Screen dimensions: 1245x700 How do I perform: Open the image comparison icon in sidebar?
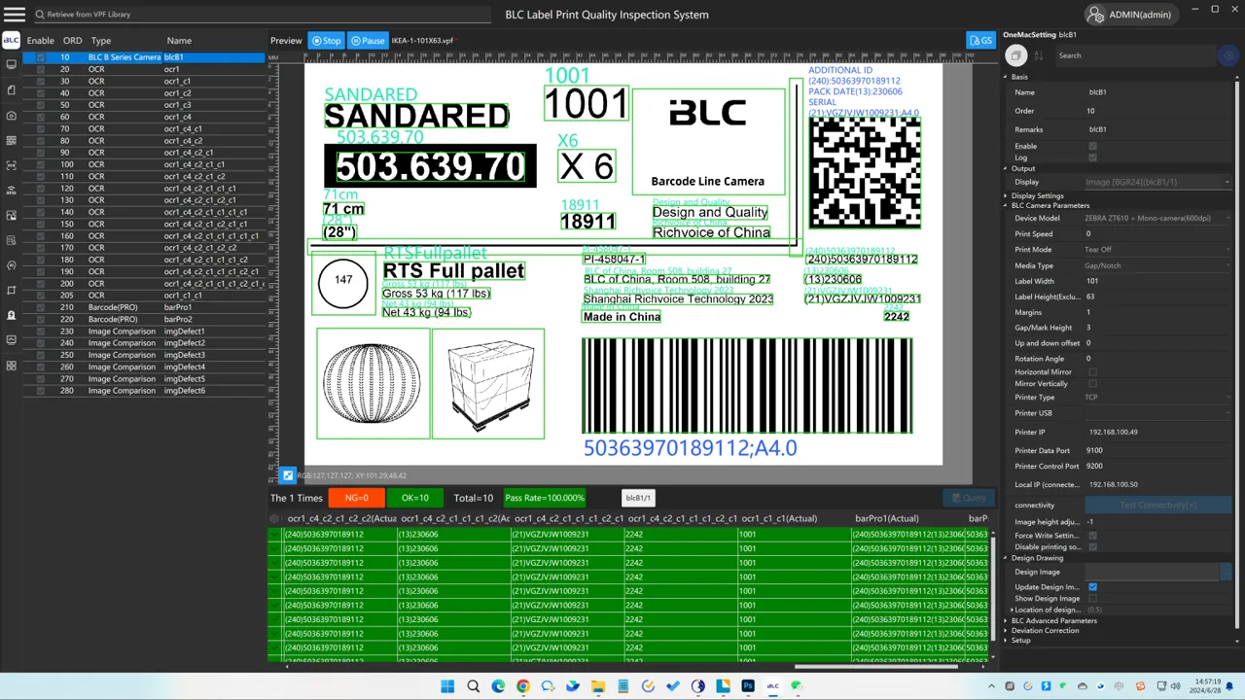(x=11, y=215)
